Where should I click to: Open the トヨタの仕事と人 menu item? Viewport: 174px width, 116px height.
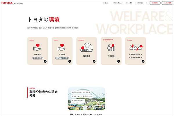point(116,3)
